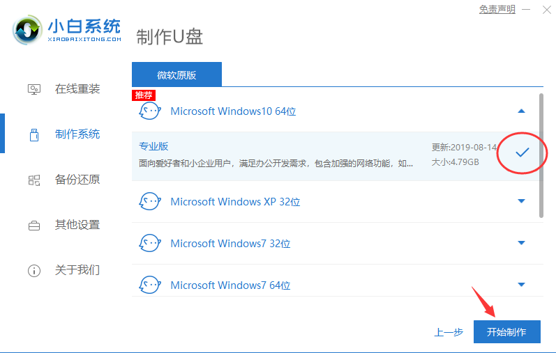The image size is (556, 353).
Task: Click the Windows7 32位 mascot icon
Action: [149, 243]
